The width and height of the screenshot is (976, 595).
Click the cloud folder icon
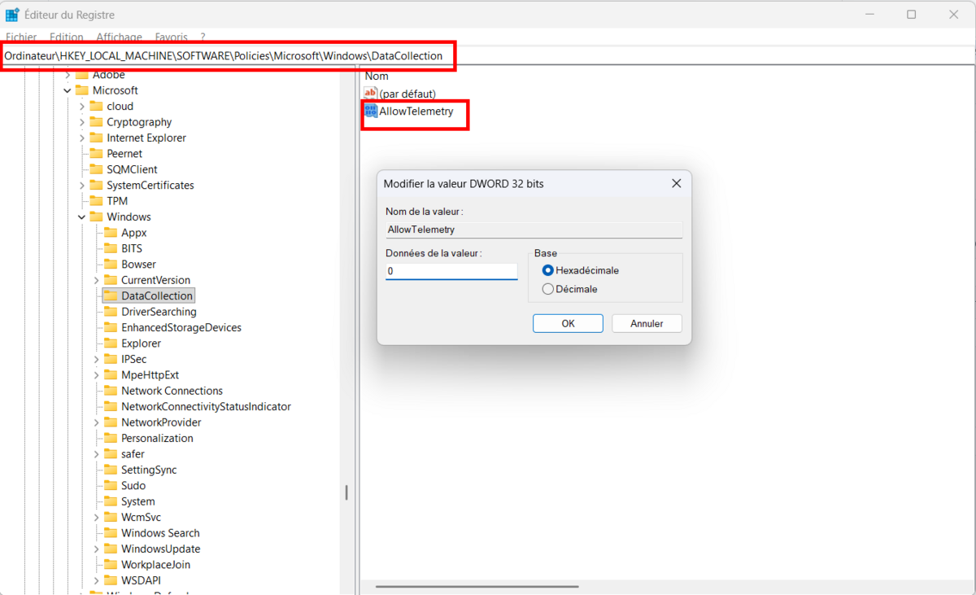point(96,107)
